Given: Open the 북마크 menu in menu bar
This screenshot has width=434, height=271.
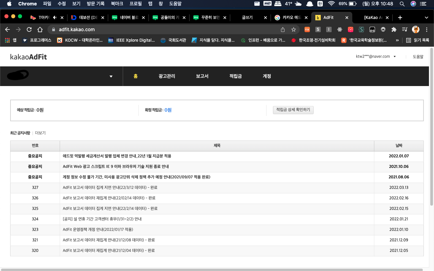Looking at the screenshot, I should (x=117, y=4).
